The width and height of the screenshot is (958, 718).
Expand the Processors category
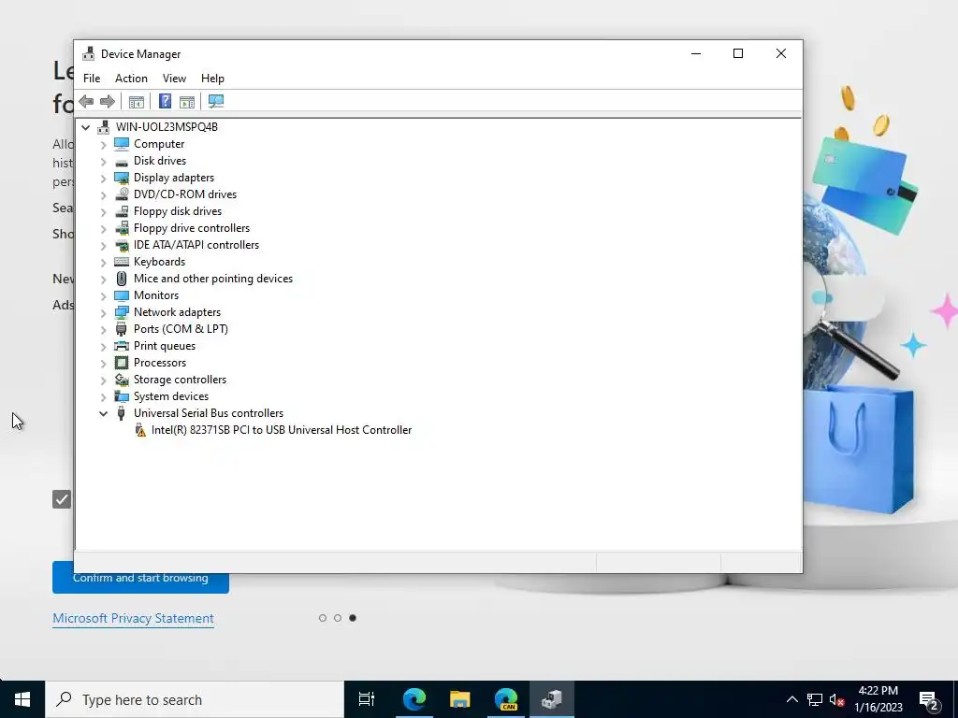103,364
